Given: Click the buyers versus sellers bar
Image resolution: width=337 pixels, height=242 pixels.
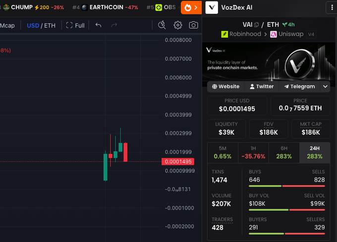Looking at the screenshot, I should (287, 234).
